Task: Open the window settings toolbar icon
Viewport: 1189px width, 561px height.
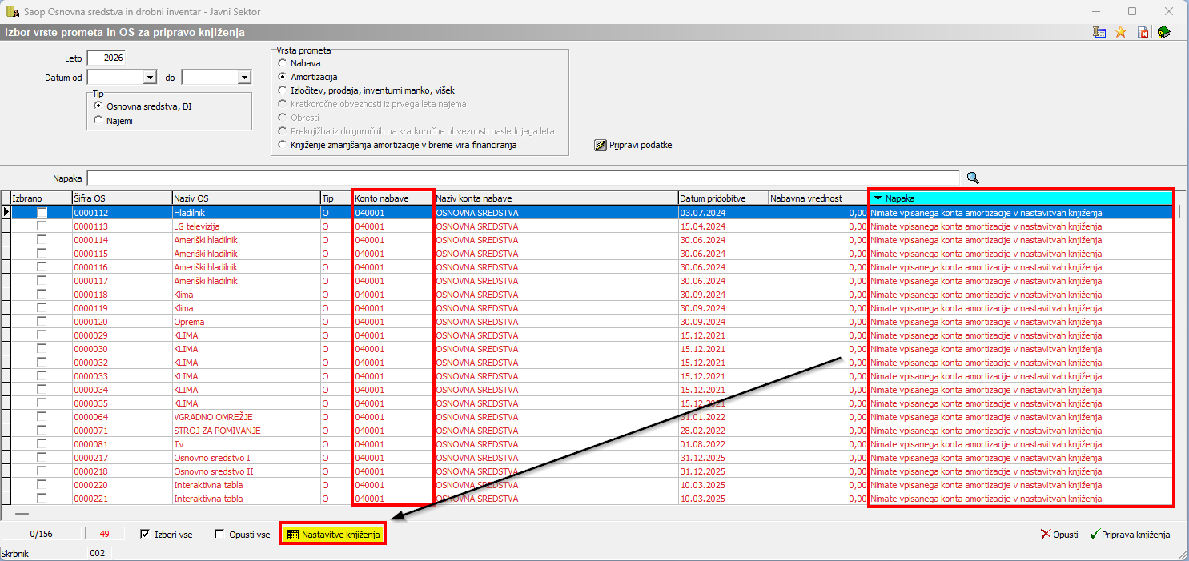Action: [x=1099, y=33]
